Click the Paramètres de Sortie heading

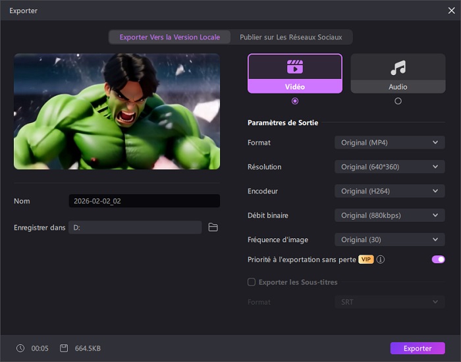[x=283, y=122]
